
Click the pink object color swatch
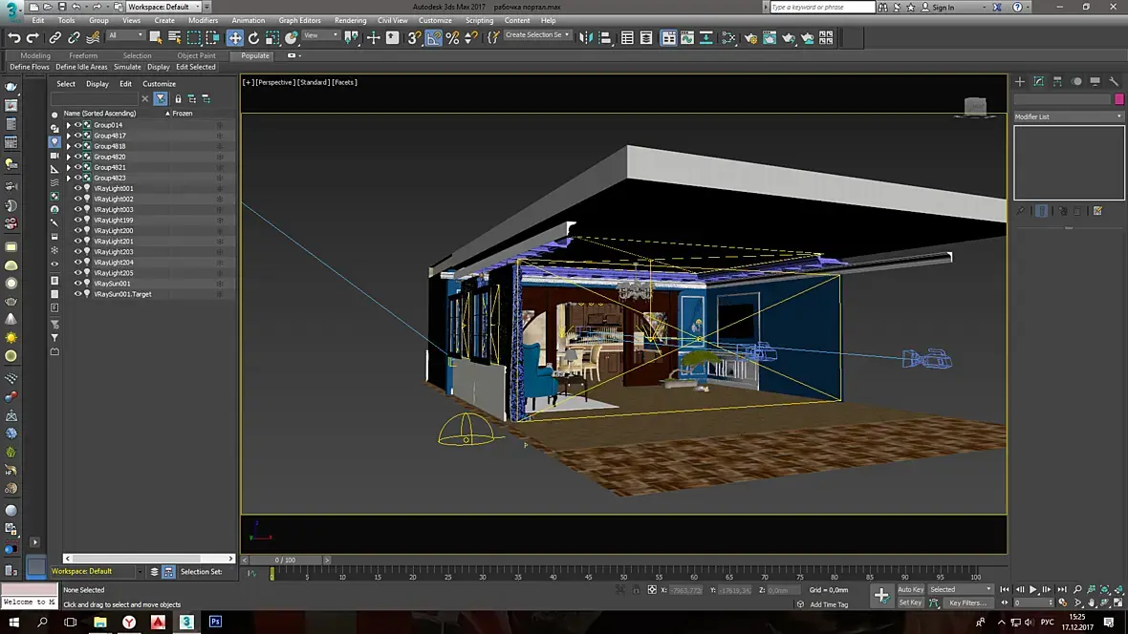(1118, 99)
